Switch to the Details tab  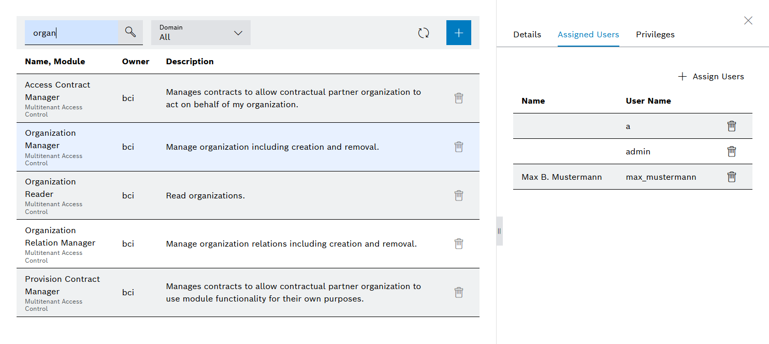527,35
